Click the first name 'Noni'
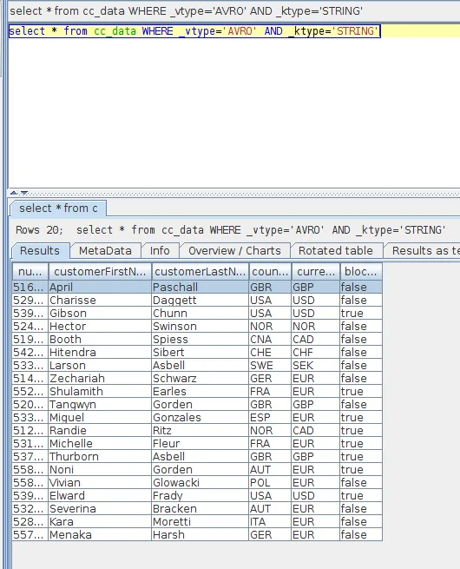 coord(100,470)
